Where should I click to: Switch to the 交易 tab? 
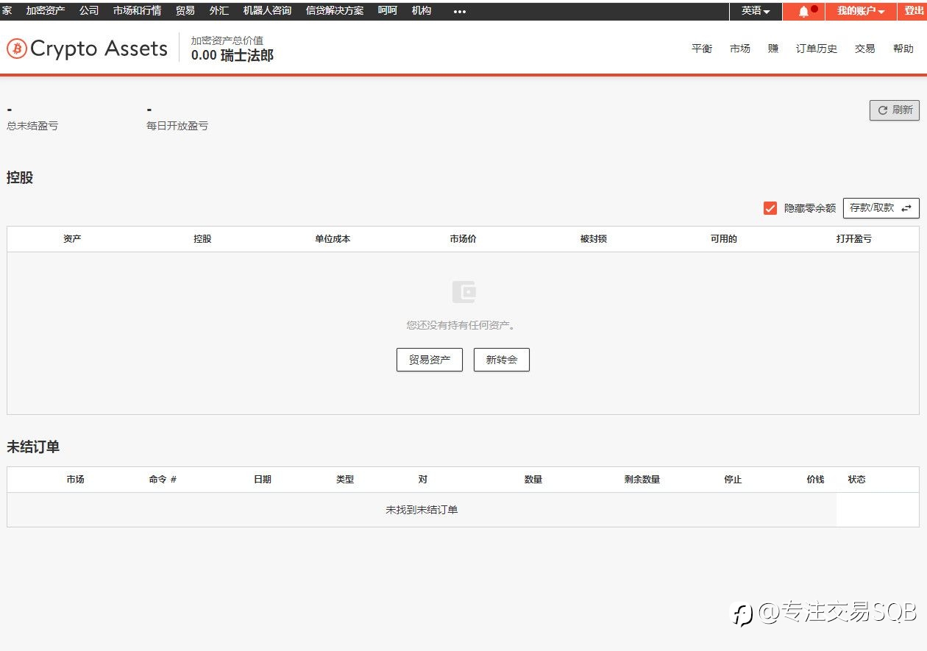pos(865,49)
